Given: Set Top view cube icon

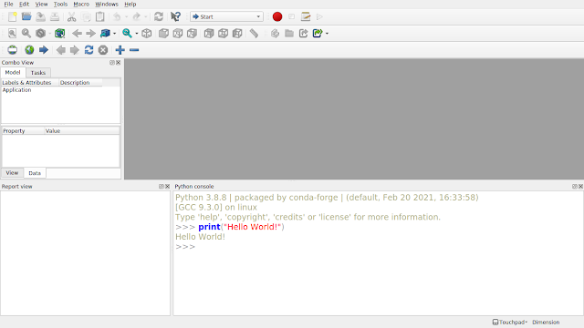Looking at the screenshot, I should click(178, 34).
